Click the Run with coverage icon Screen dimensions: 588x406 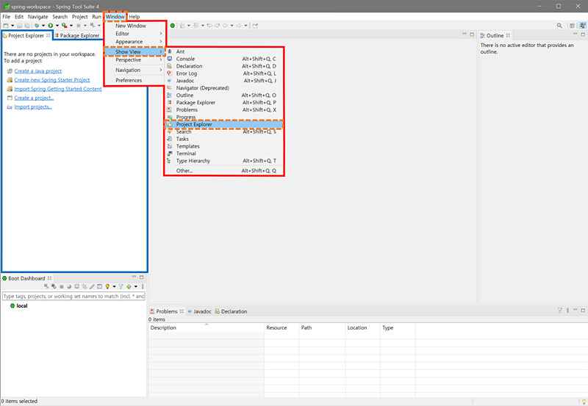point(64,26)
